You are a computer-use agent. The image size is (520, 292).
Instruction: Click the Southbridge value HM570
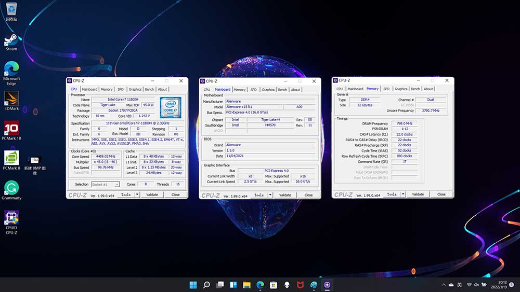tap(270, 126)
